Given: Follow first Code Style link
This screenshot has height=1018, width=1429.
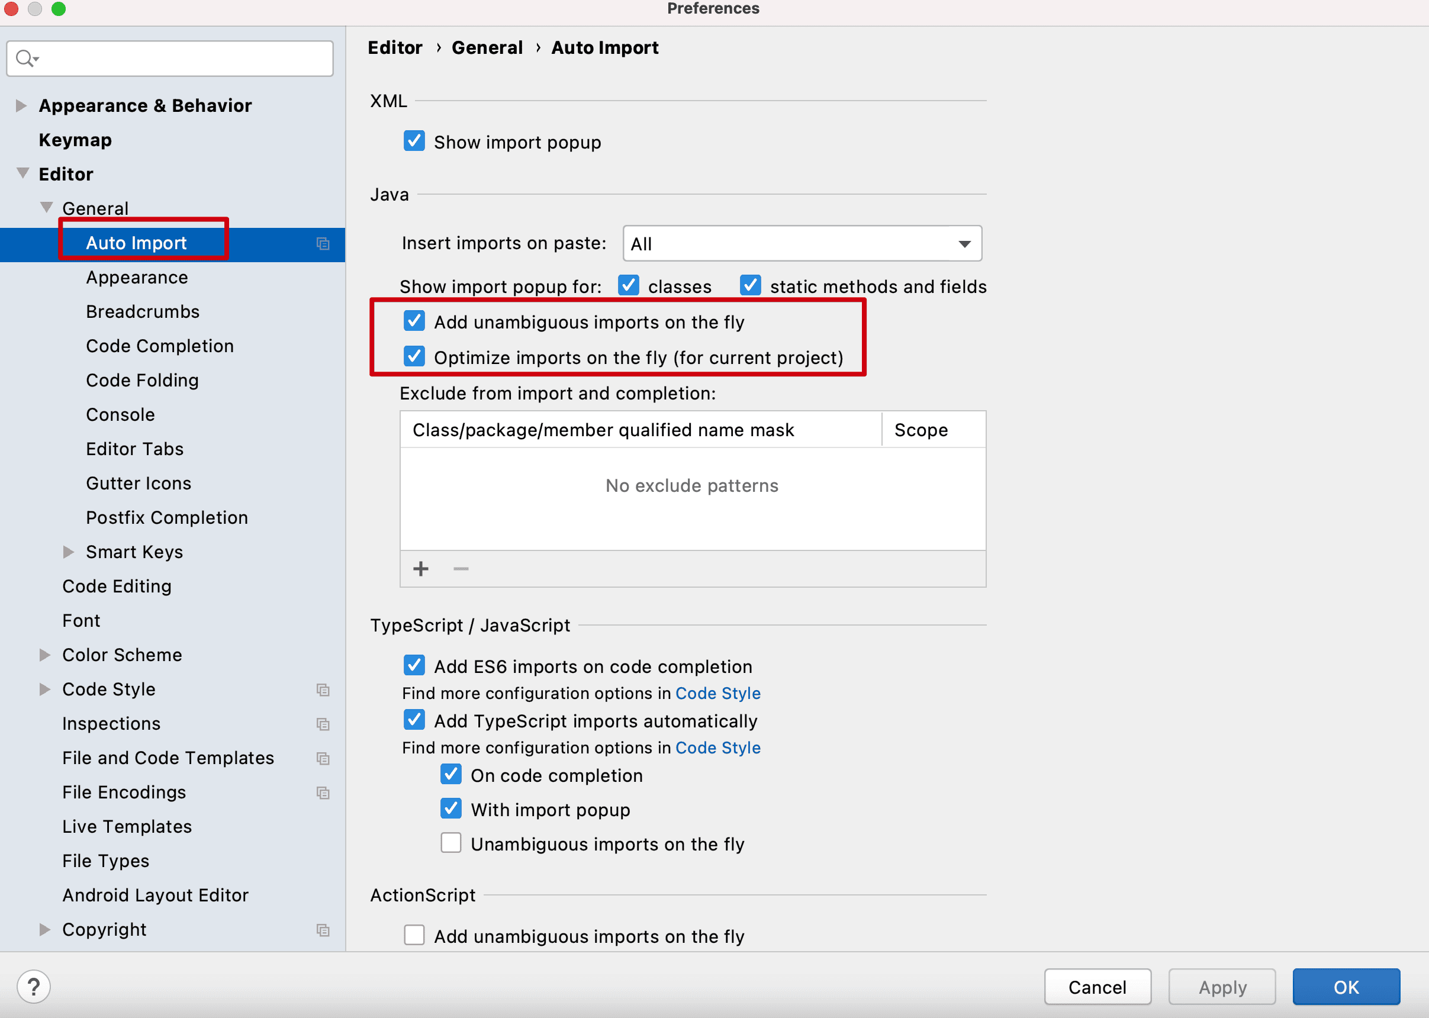Looking at the screenshot, I should 717,693.
